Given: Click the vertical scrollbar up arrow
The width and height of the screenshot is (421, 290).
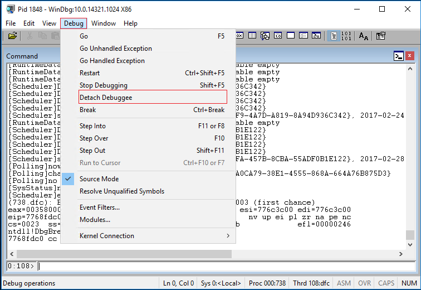Looking at the screenshot, I should coord(410,69).
